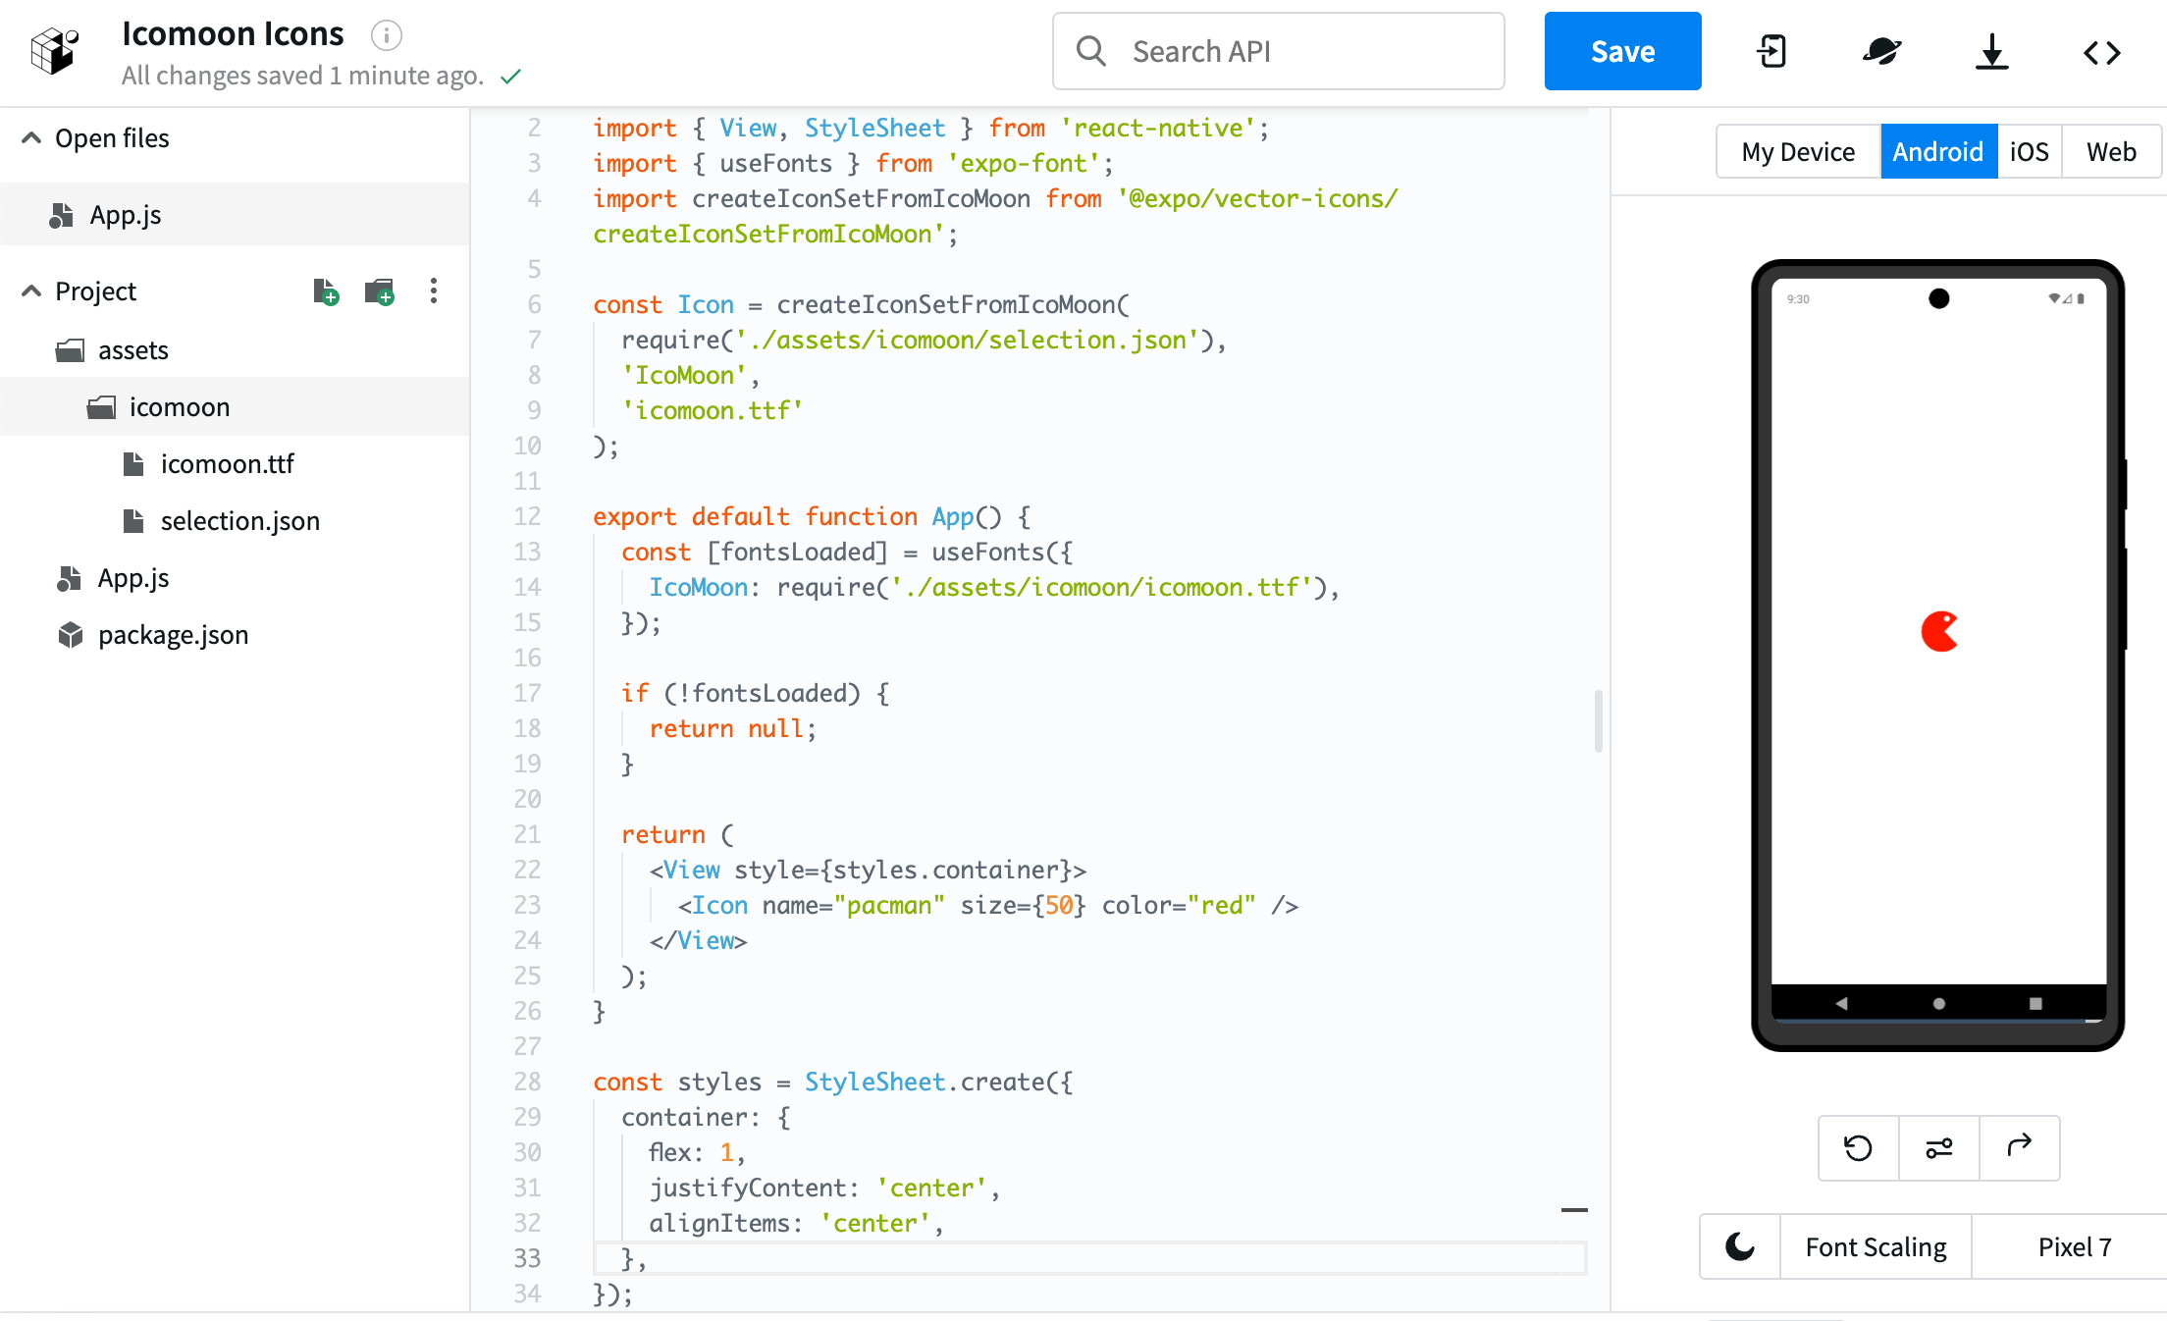Switch to Web preview tab
The image size is (2167, 1321).
pos(2110,152)
